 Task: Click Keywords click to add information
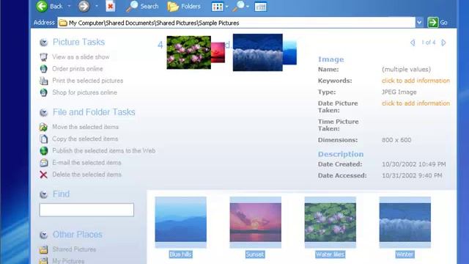pos(416,81)
